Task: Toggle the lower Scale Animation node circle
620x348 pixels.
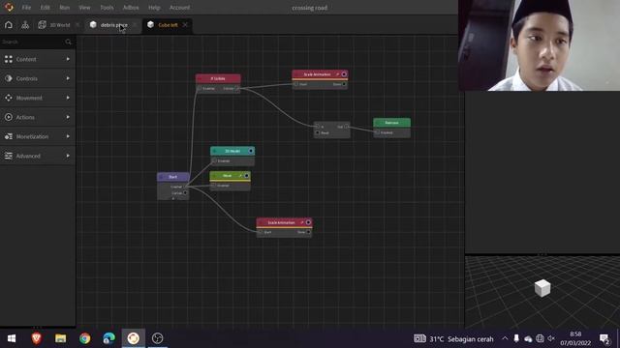Action: click(308, 222)
